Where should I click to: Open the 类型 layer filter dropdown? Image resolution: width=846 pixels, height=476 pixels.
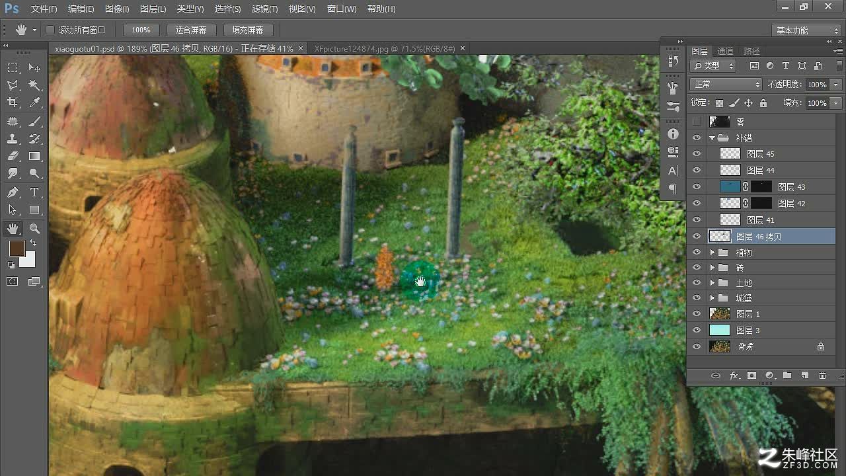click(713, 66)
